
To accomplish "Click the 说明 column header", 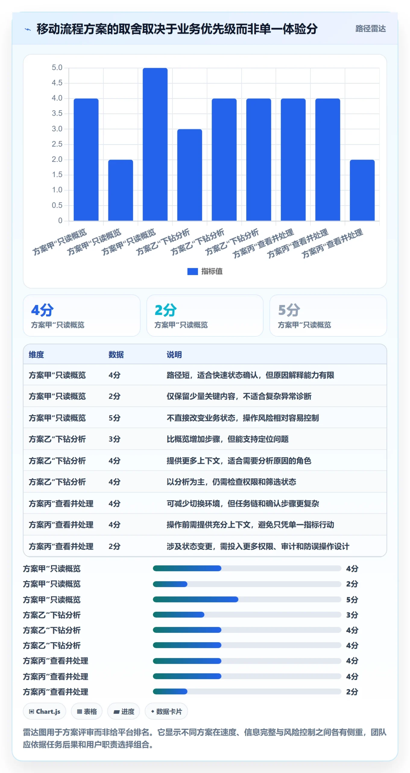I will click(x=174, y=354).
